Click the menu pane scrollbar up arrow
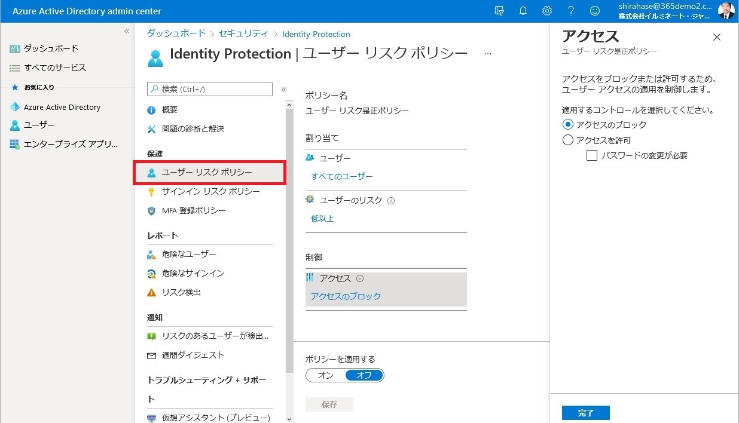 coord(290,105)
